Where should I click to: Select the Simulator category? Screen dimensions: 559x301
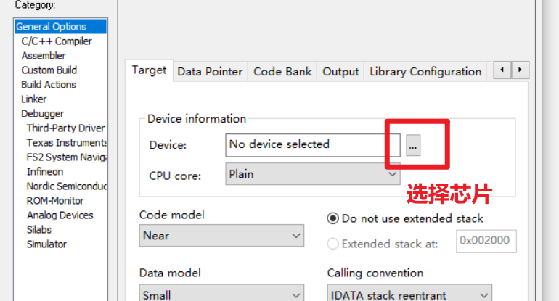46,244
